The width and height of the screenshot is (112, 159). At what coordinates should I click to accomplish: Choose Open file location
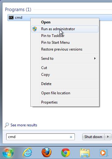coord(56,93)
